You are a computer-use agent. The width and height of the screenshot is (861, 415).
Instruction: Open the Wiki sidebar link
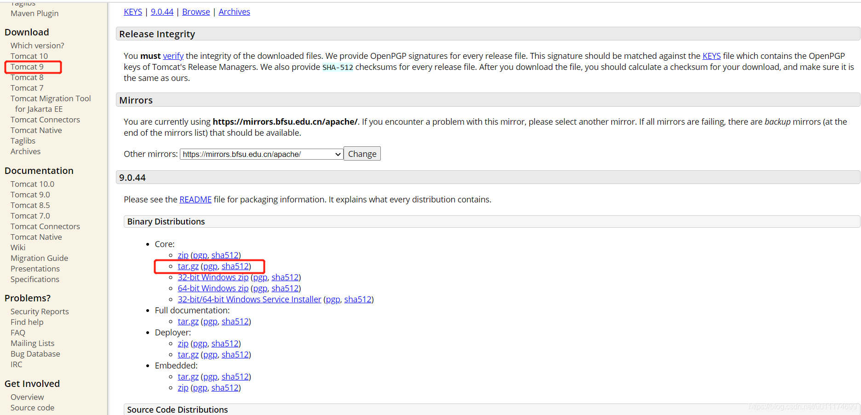18,248
